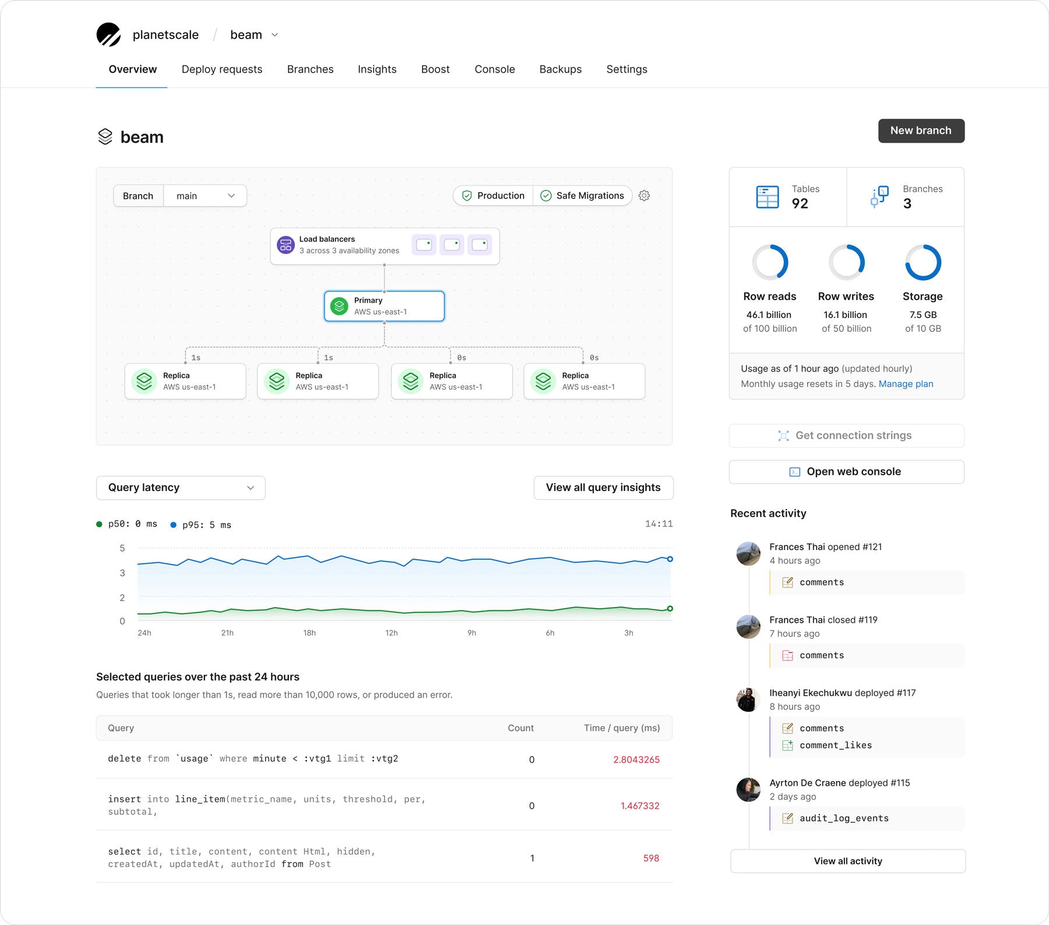Image resolution: width=1049 pixels, height=925 pixels.
Task: Click the Primary node green icon
Action: pos(339,306)
